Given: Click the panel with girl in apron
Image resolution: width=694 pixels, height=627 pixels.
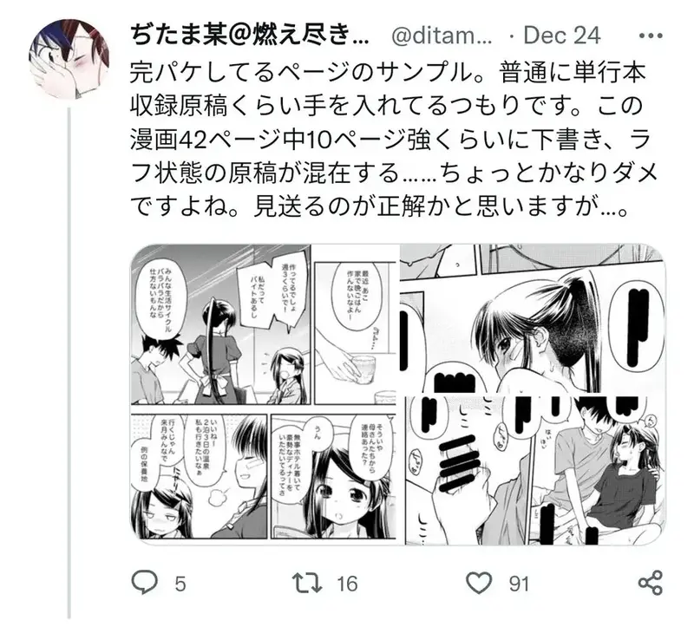Looking at the screenshot, I should pyautogui.click(x=220, y=323).
